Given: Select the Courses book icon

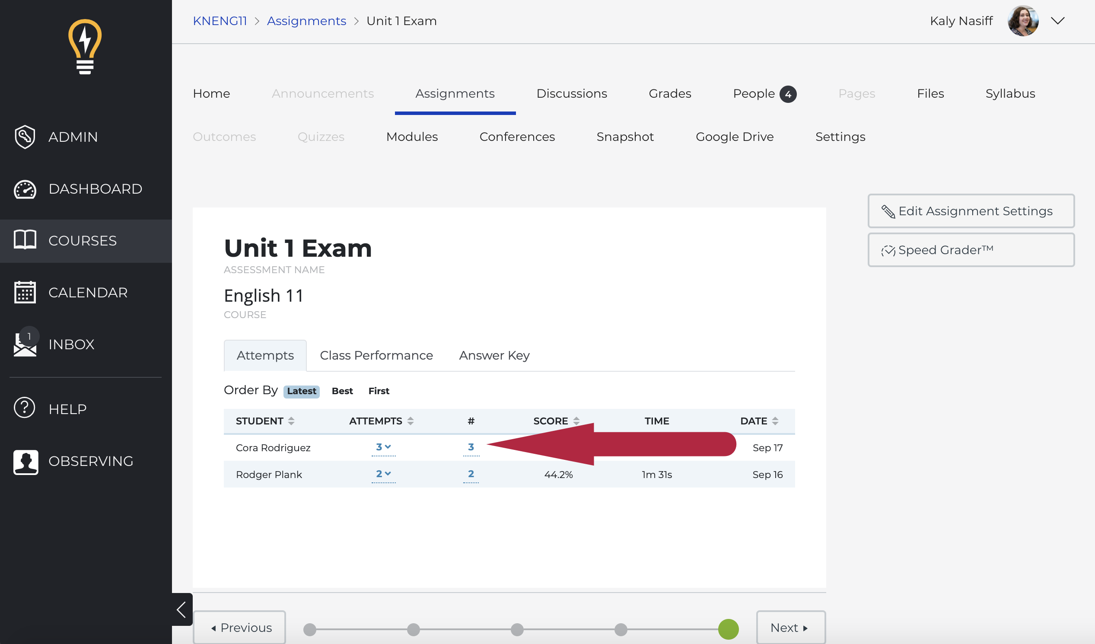Looking at the screenshot, I should (x=25, y=240).
